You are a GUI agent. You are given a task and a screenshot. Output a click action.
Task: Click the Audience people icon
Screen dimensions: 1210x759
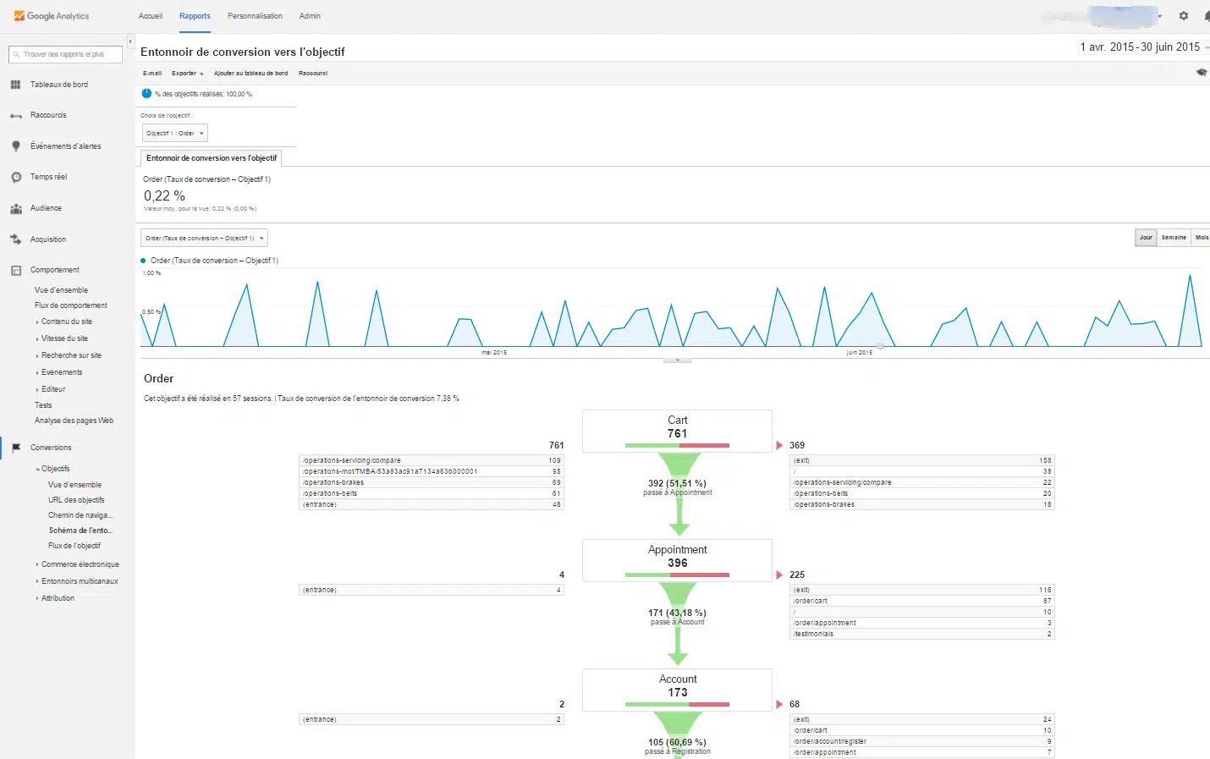click(15, 208)
